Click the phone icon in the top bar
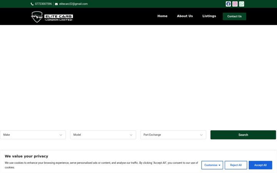The image size is (277, 173). coord(32,4)
